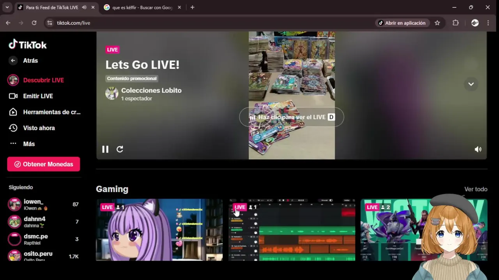Screen dimensions: 499x280
Task: Open Visto ahora in sidebar
Action: coord(39,128)
